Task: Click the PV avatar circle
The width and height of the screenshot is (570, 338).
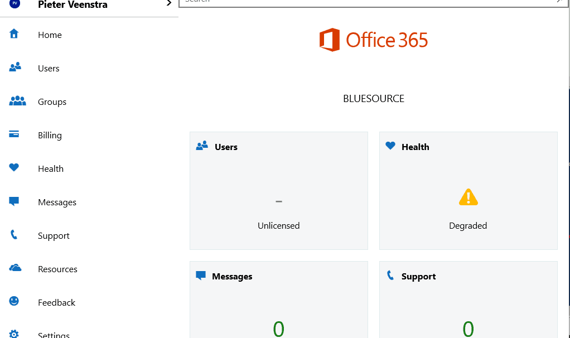Action: tap(14, 3)
